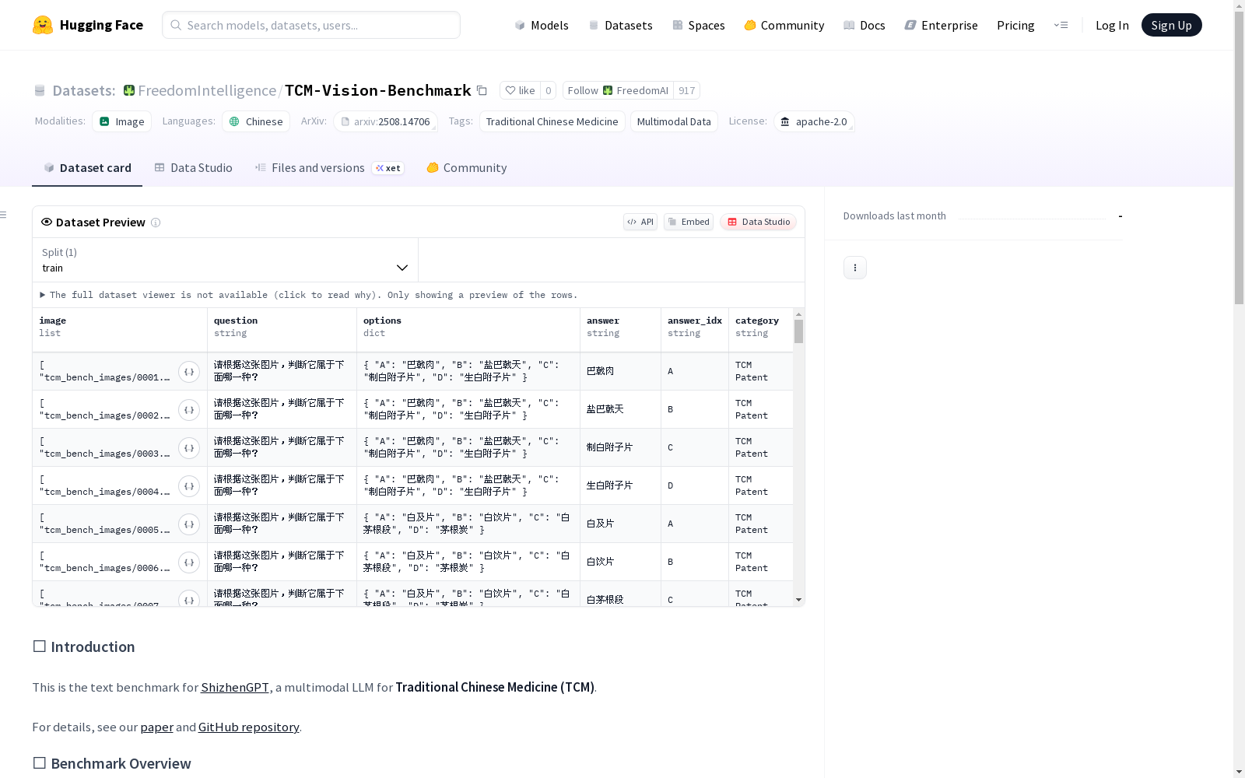Go to Spaces in the top navigation
The height and width of the screenshot is (778, 1245).
pos(699,25)
